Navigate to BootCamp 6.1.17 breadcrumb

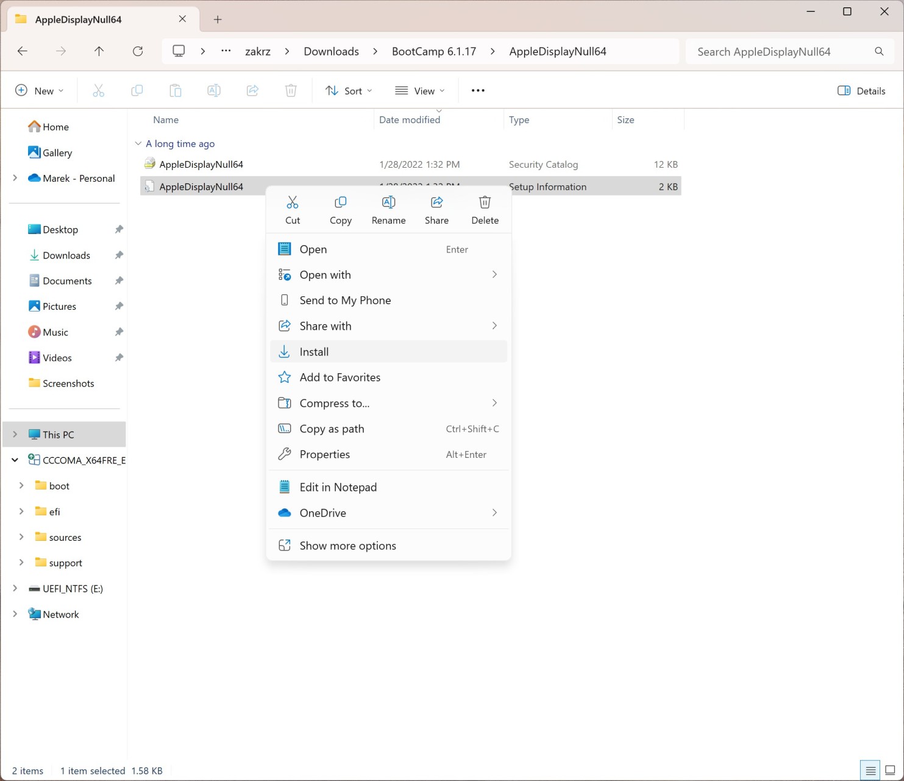tap(434, 52)
